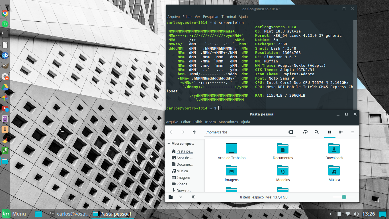Open the Ir para menu
Screen dimensions: 389x219
[210, 122]
